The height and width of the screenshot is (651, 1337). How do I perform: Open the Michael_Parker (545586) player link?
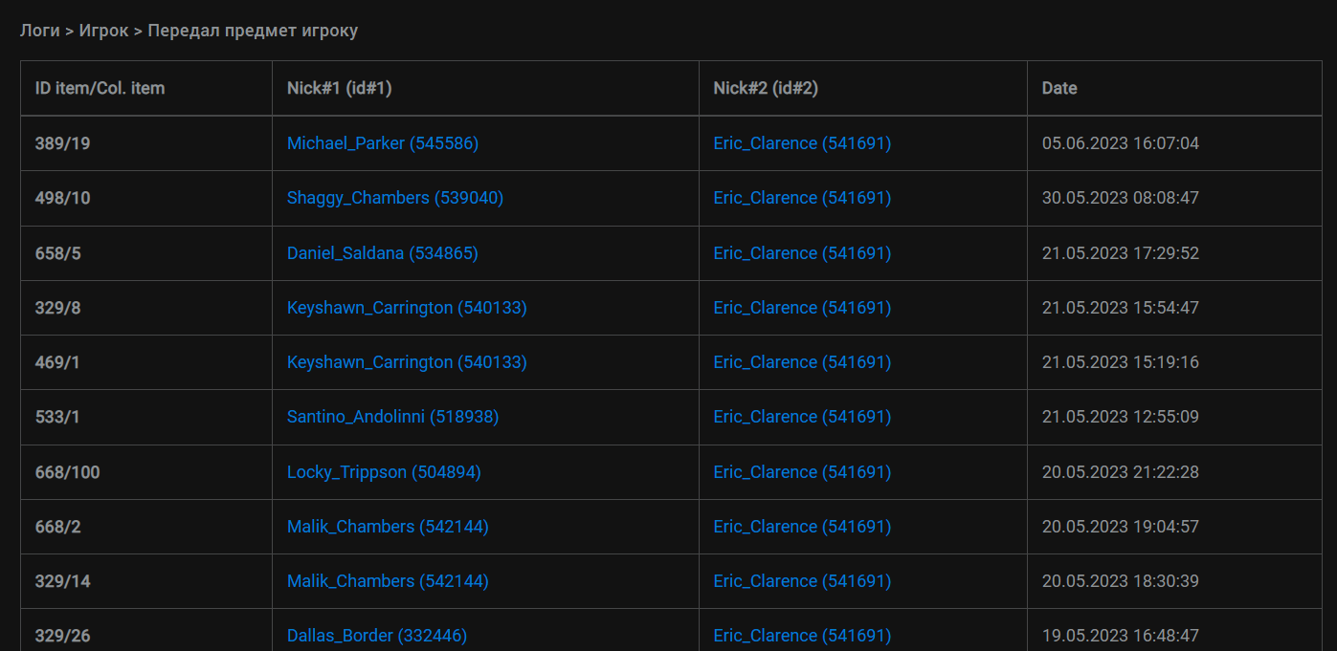point(382,143)
